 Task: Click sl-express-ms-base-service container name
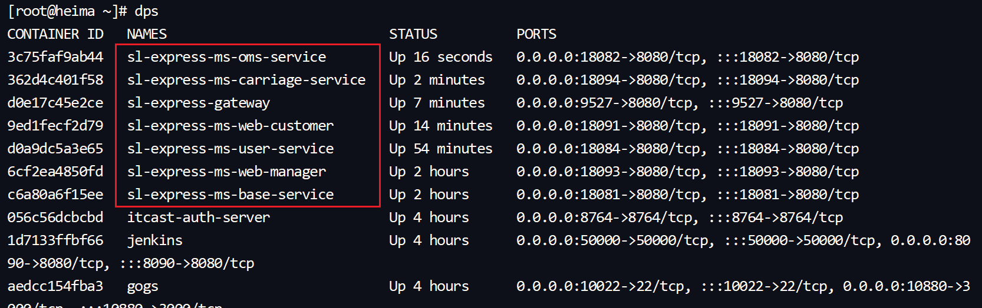230,195
